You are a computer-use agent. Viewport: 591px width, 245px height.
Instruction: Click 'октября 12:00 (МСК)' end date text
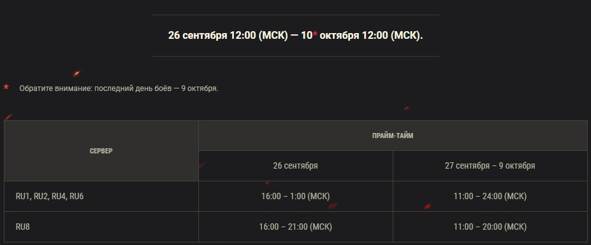(371, 36)
